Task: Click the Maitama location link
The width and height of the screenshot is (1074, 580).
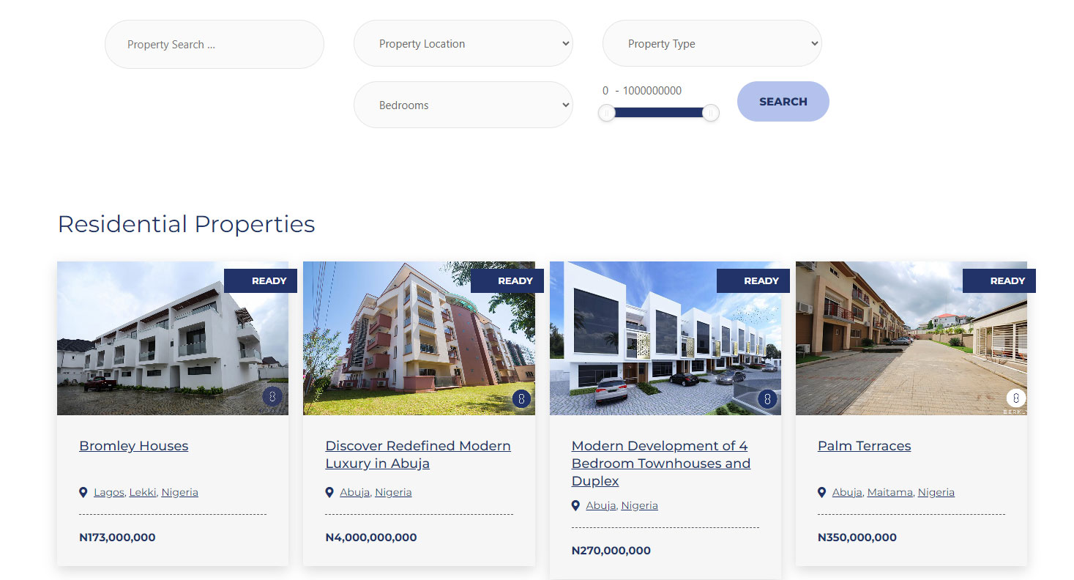Action: pyautogui.click(x=890, y=492)
